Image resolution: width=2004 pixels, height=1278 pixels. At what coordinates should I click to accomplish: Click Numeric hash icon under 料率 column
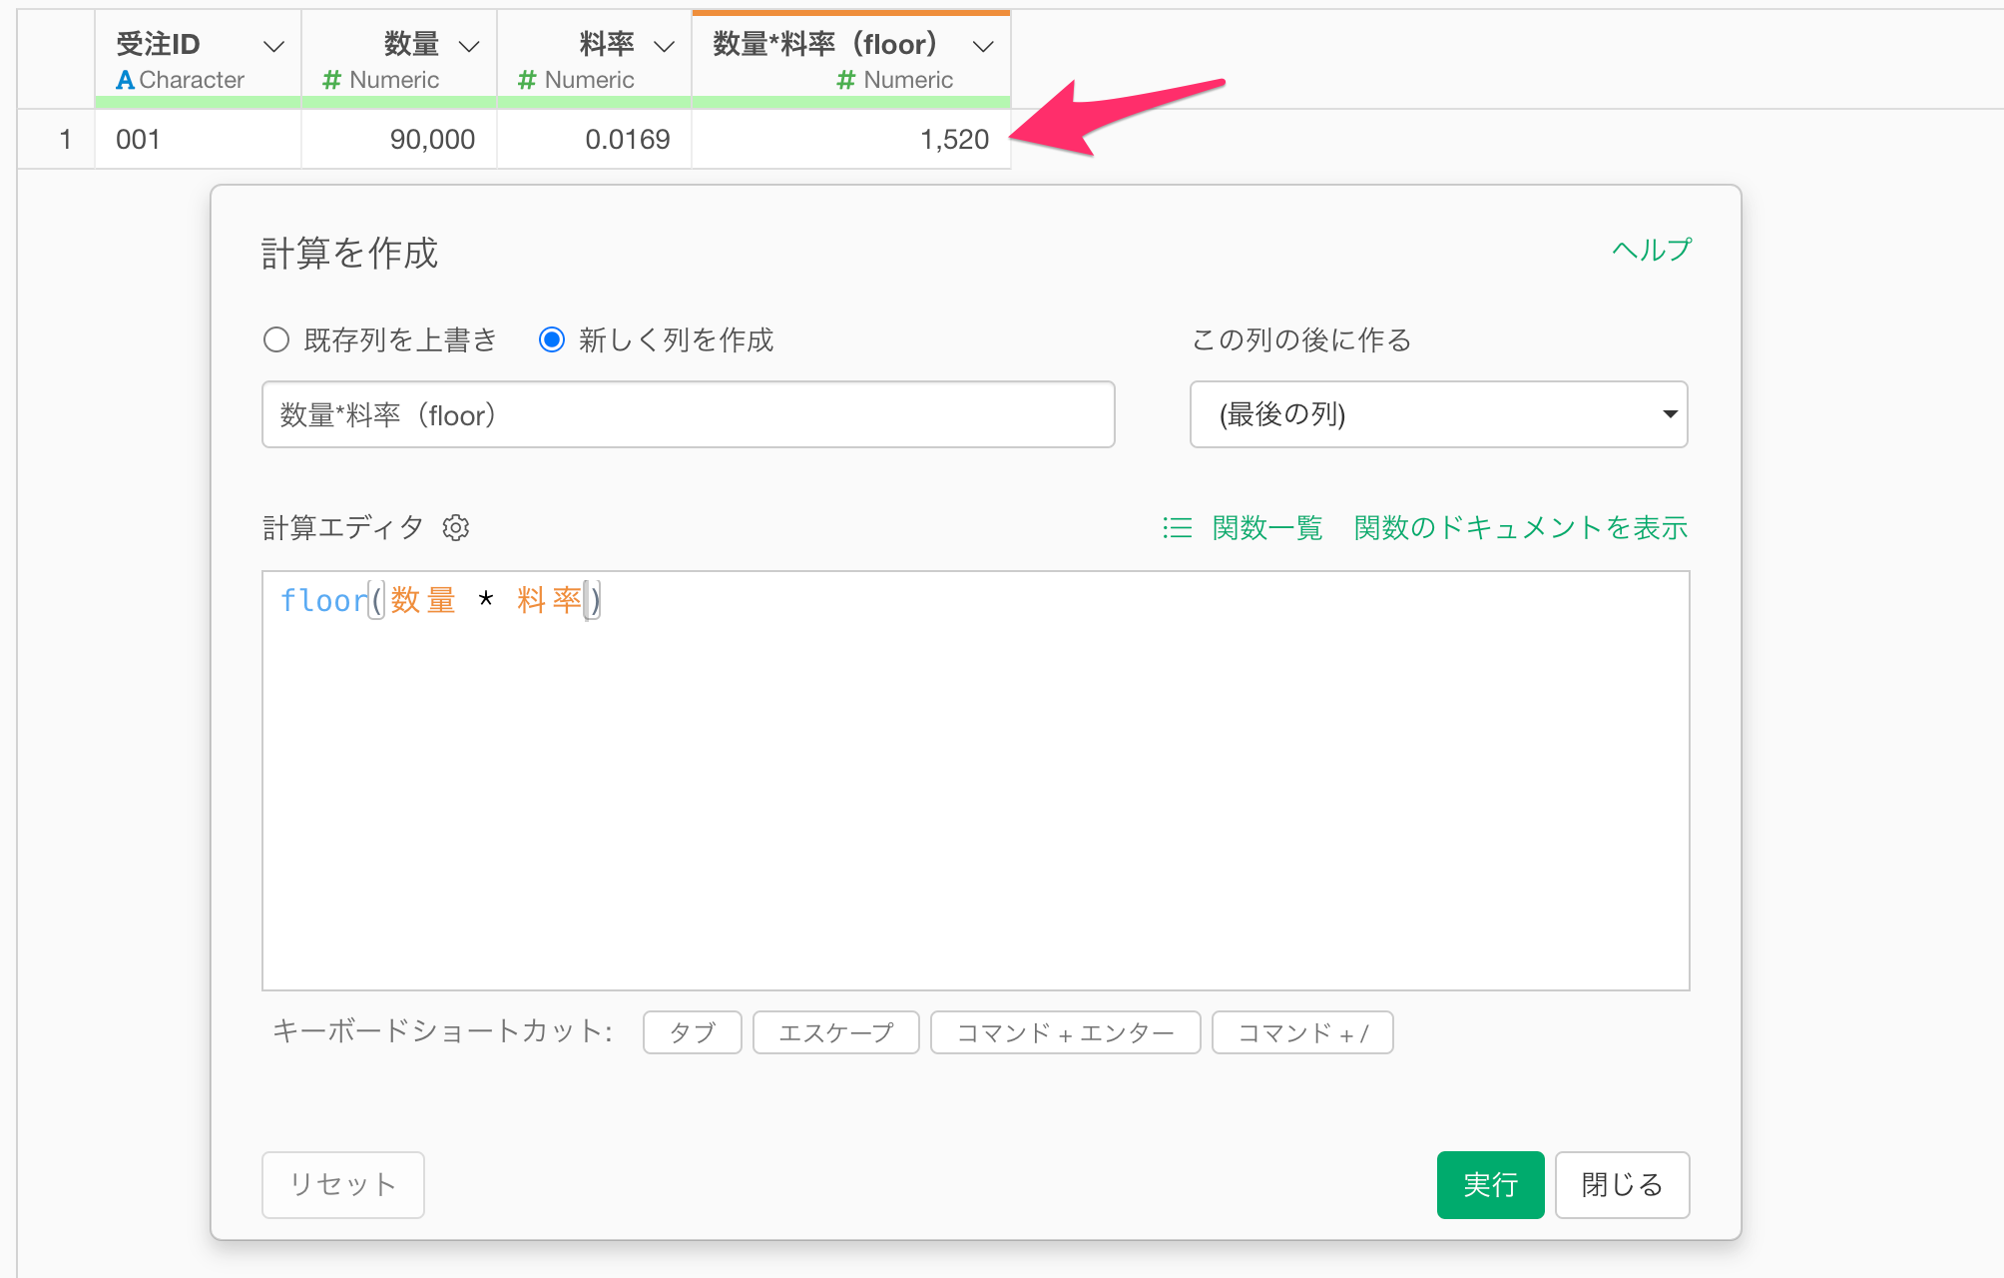point(527,80)
